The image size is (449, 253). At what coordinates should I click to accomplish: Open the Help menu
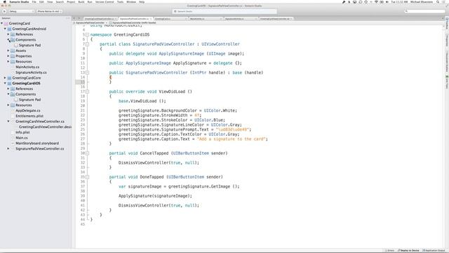(142, 1)
